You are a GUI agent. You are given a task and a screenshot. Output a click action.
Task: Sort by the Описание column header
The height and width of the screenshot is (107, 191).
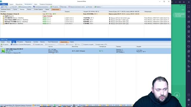pos(21,12)
